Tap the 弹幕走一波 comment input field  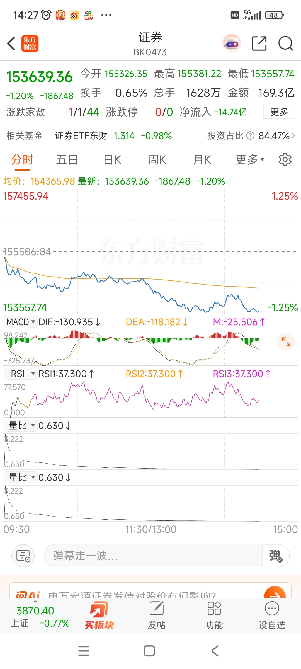coord(153,556)
